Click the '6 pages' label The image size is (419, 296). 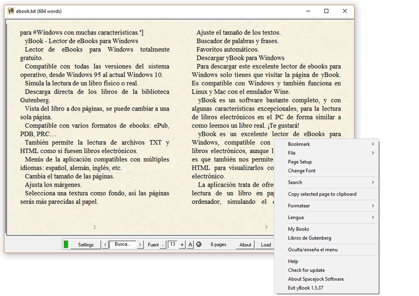(x=218, y=244)
